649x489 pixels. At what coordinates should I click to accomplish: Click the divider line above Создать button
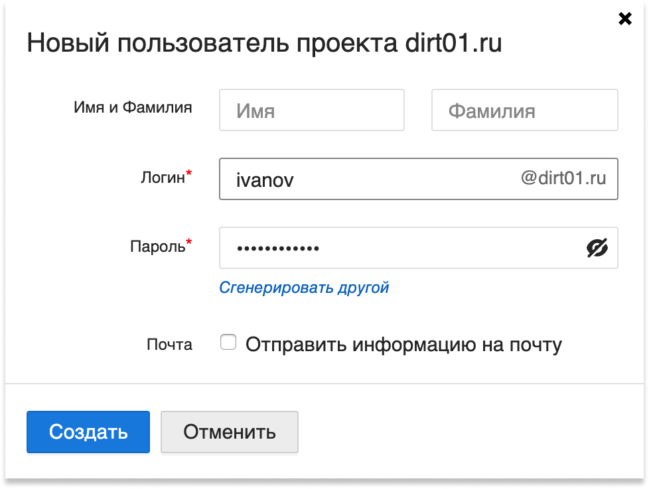click(324, 383)
